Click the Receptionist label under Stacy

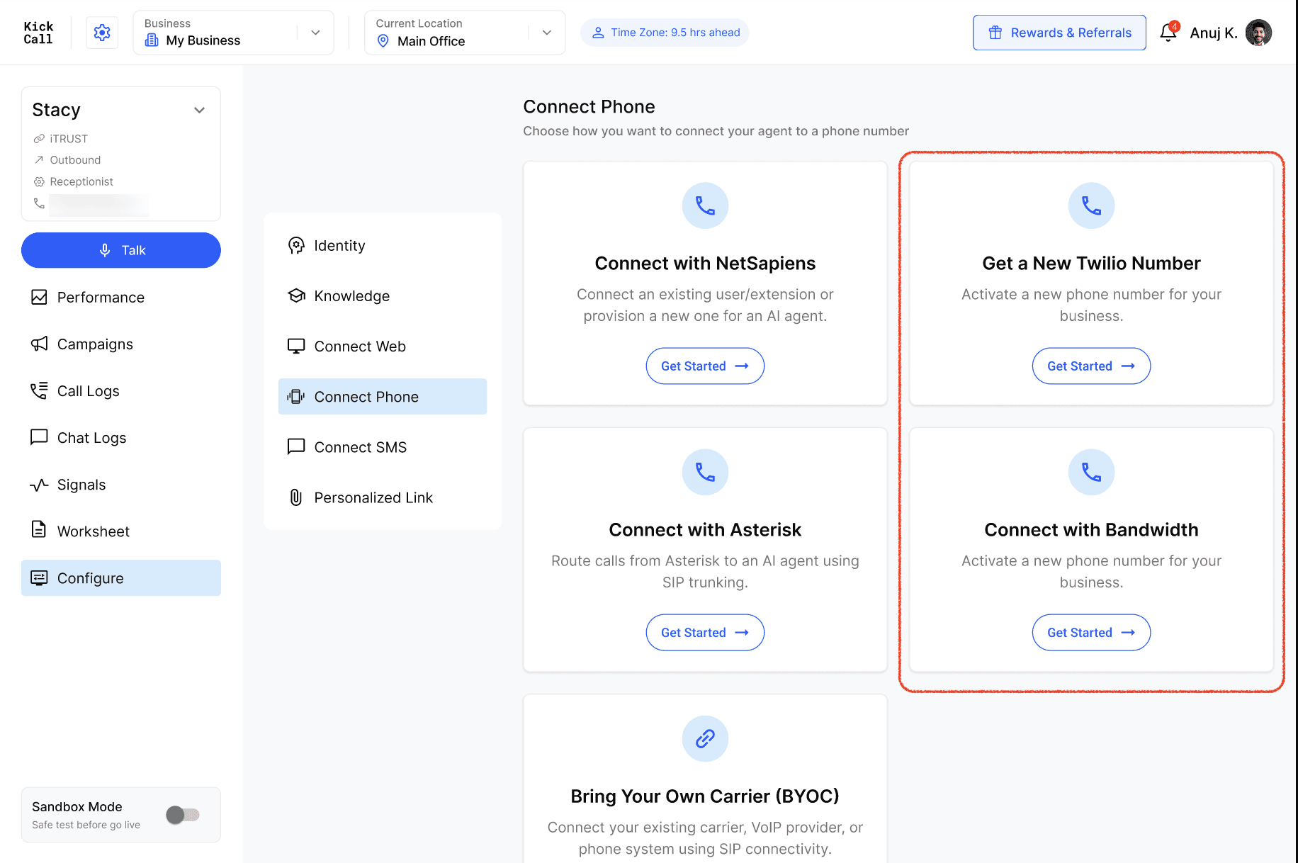pos(81,181)
